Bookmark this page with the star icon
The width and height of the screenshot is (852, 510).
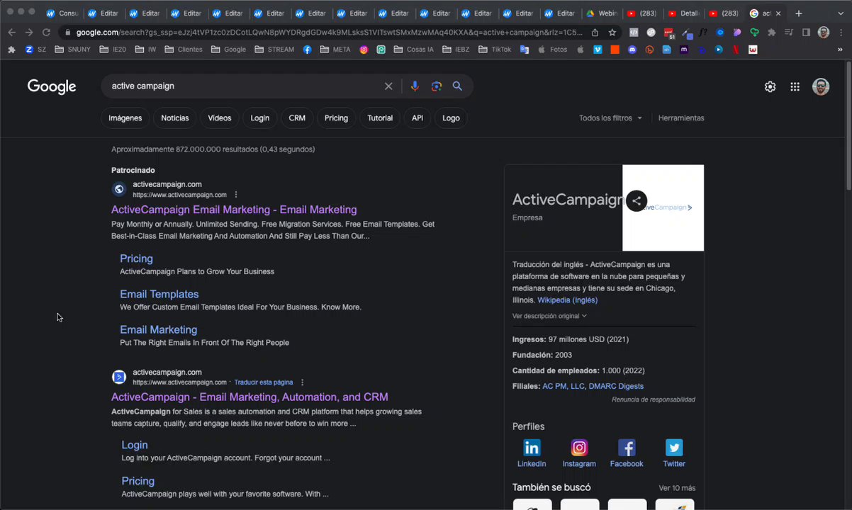(612, 32)
